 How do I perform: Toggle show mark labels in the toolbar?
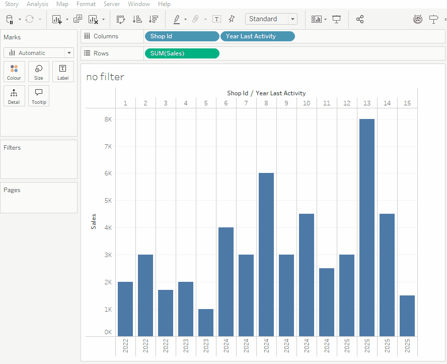coord(216,19)
